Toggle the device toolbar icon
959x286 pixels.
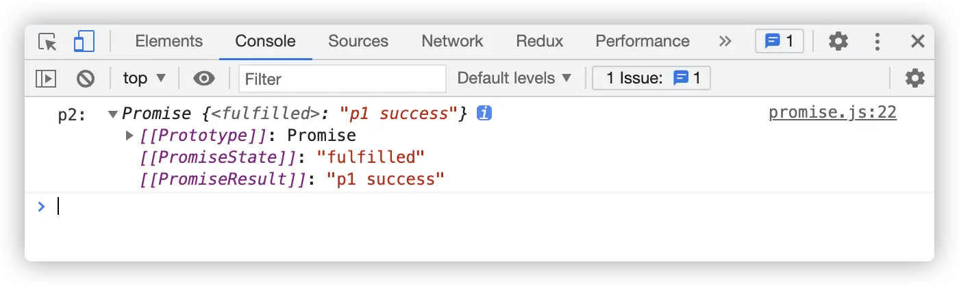coord(84,42)
